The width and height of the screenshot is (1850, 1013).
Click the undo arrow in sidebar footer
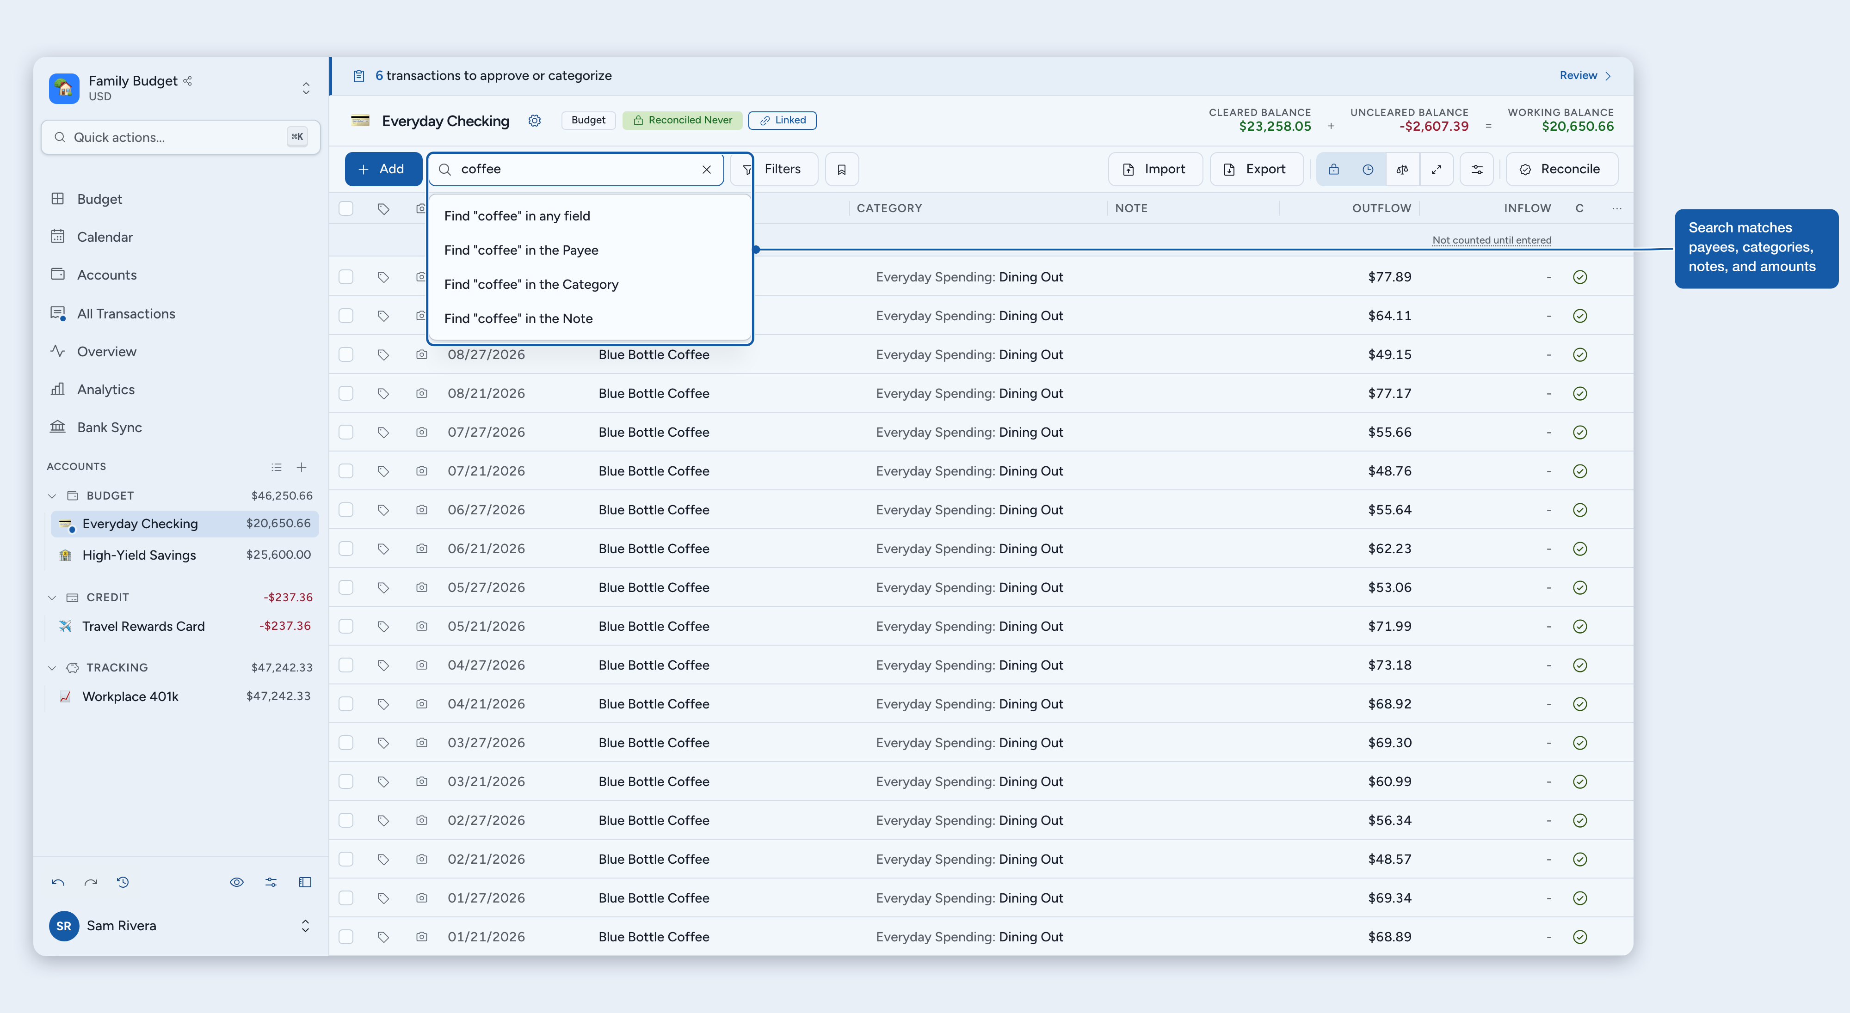[x=58, y=882]
